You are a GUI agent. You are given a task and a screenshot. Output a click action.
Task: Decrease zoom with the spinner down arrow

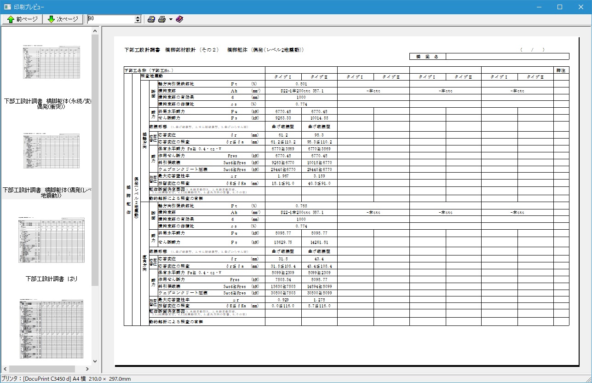pos(138,22)
